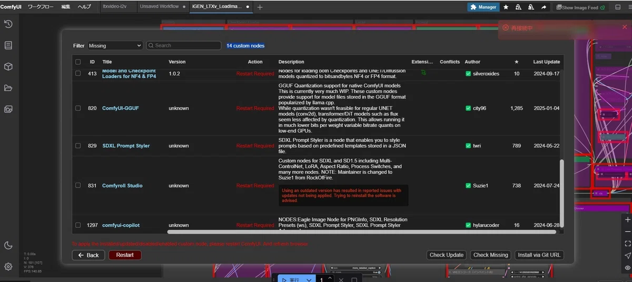Toggle the bottom panel icon at top right

pos(618,7)
